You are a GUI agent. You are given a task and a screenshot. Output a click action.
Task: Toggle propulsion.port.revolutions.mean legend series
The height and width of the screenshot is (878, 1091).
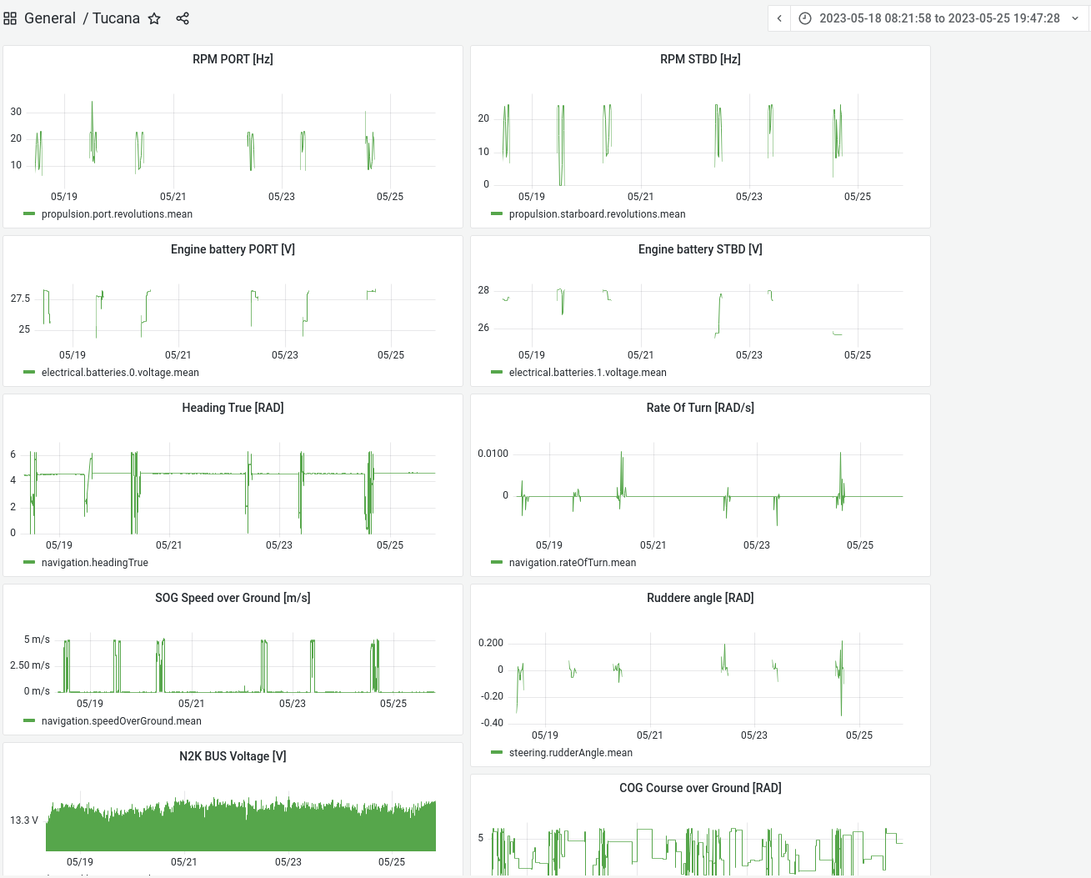click(x=117, y=214)
